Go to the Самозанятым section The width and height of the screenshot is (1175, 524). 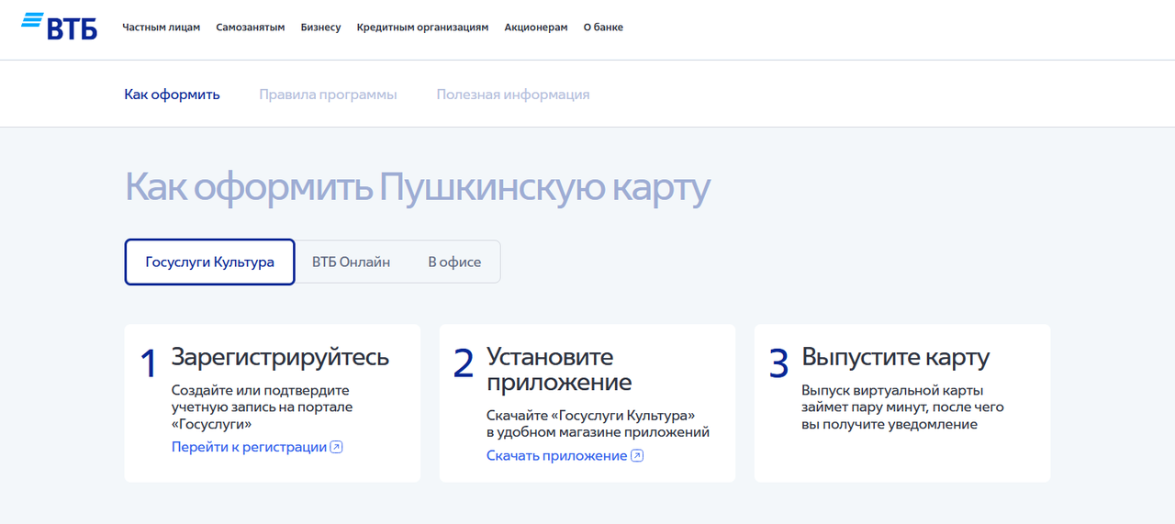[x=251, y=28]
